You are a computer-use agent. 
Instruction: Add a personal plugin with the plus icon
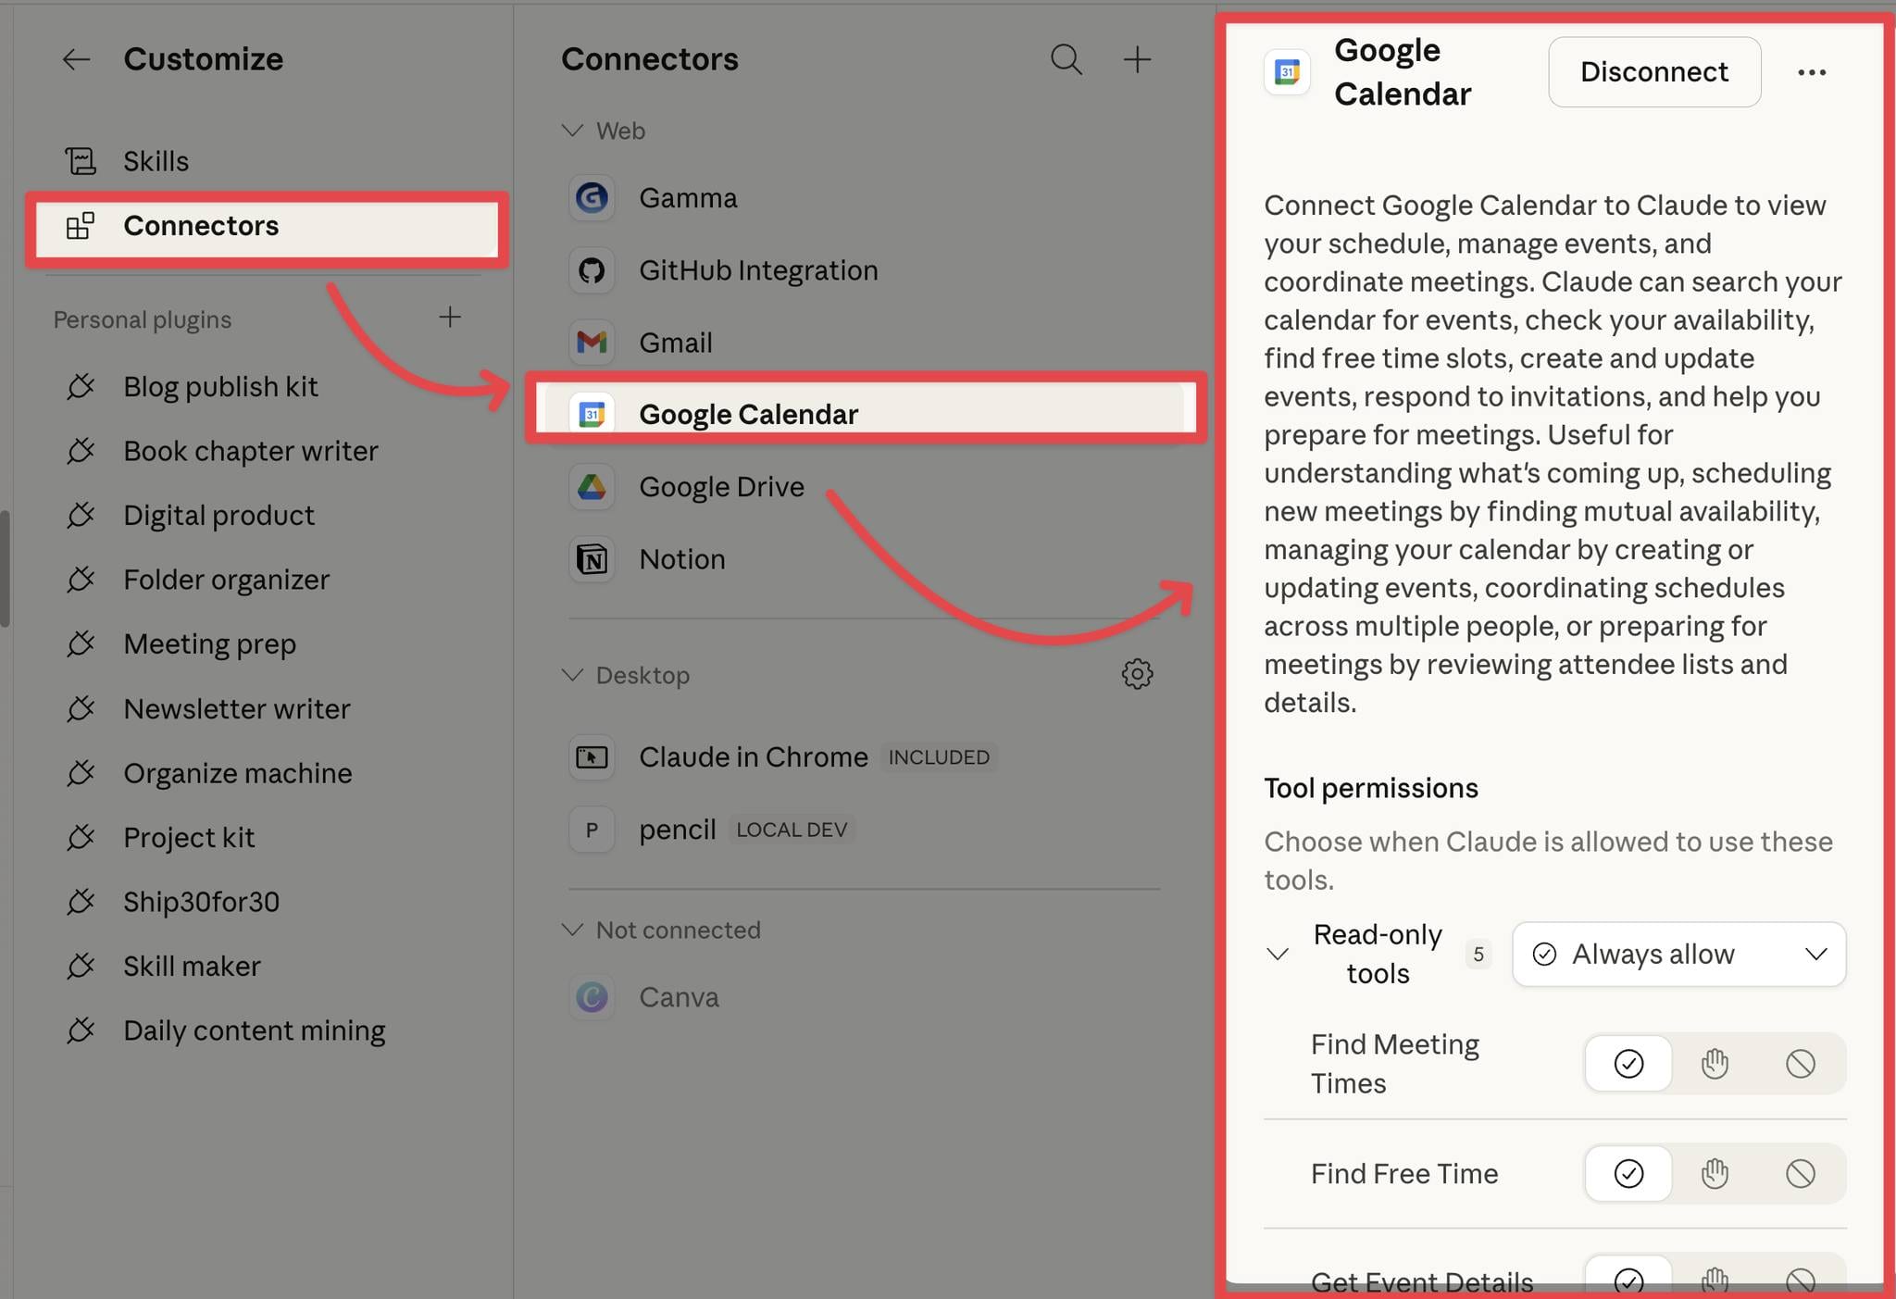[x=450, y=318]
